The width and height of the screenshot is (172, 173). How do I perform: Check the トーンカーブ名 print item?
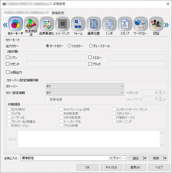click(x=61, y=122)
